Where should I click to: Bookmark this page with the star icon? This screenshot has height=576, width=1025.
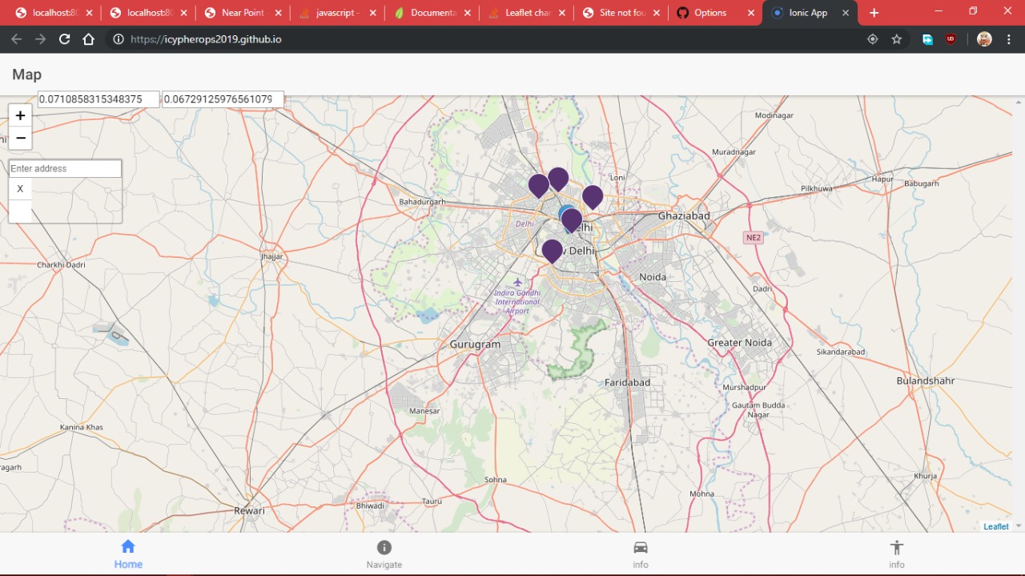coord(897,39)
